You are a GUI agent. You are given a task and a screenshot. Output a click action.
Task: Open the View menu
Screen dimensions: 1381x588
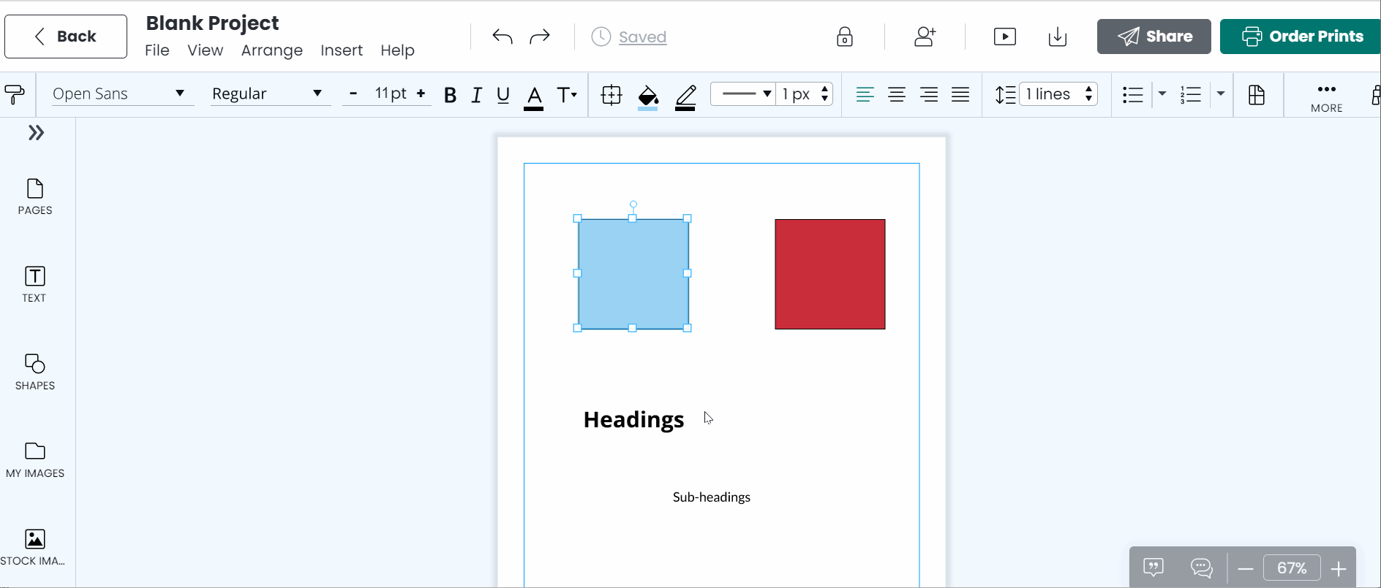pyautogui.click(x=205, y=50)
